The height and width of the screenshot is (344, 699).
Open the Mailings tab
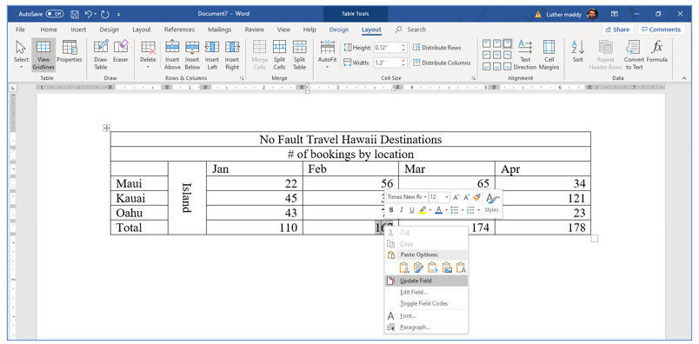pyautogui.click(x=219, y=30)
